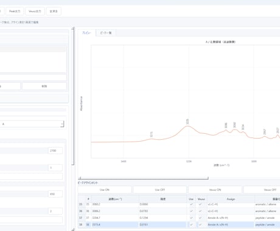Toggle the Veusz checkbox in row 36
This screenshot has height=231, width=280.
[x=200, y=211]
